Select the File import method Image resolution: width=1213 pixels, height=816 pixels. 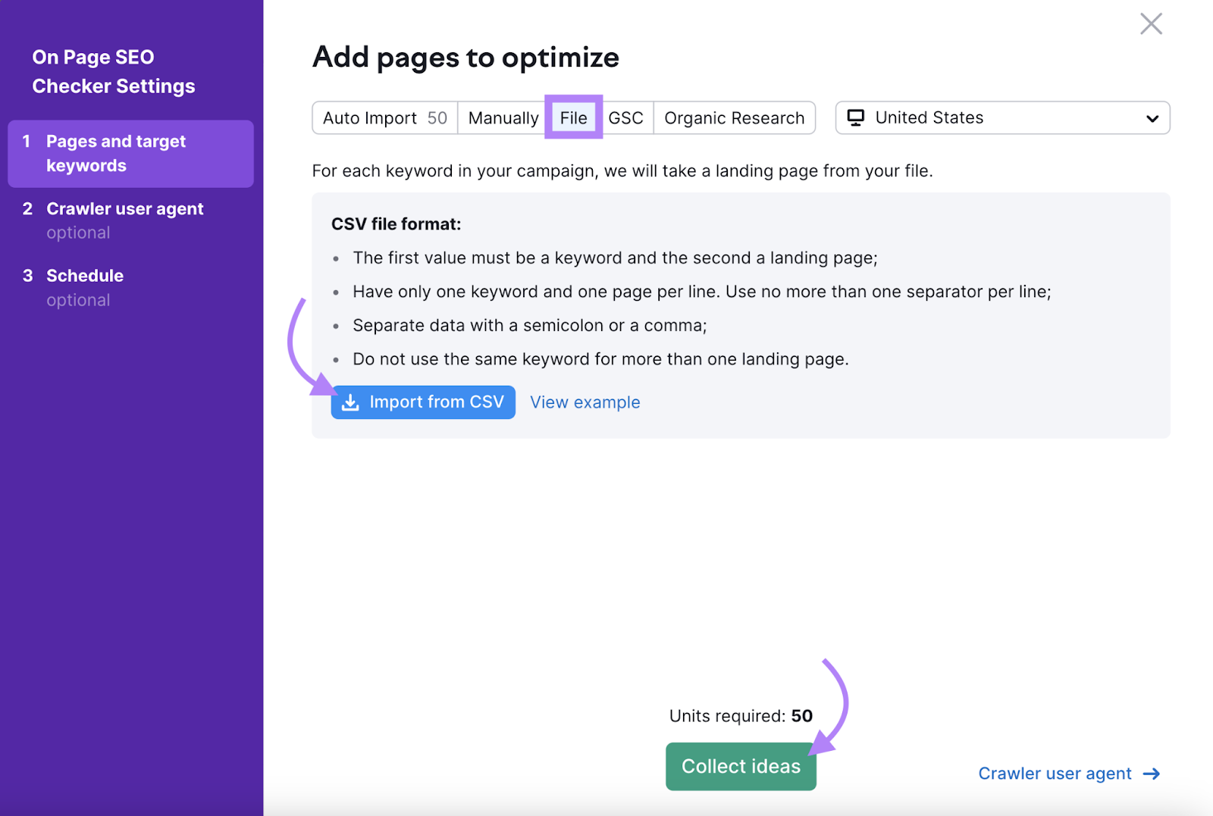[x=573, y=117]
